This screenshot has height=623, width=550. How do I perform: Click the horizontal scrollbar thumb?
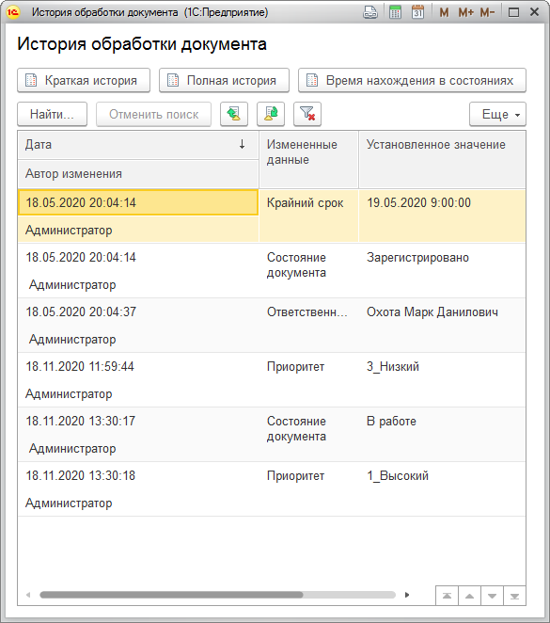[x=171, y=595]
